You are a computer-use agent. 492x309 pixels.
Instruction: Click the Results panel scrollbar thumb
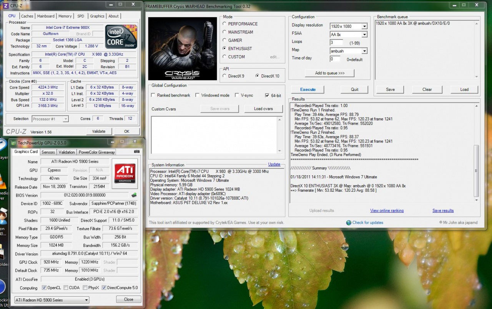[x=477, y=171]
